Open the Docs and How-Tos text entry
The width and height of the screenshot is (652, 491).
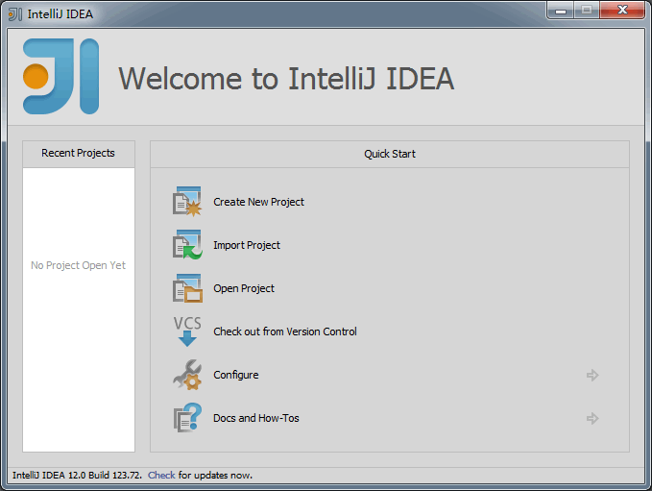point(255,418)
